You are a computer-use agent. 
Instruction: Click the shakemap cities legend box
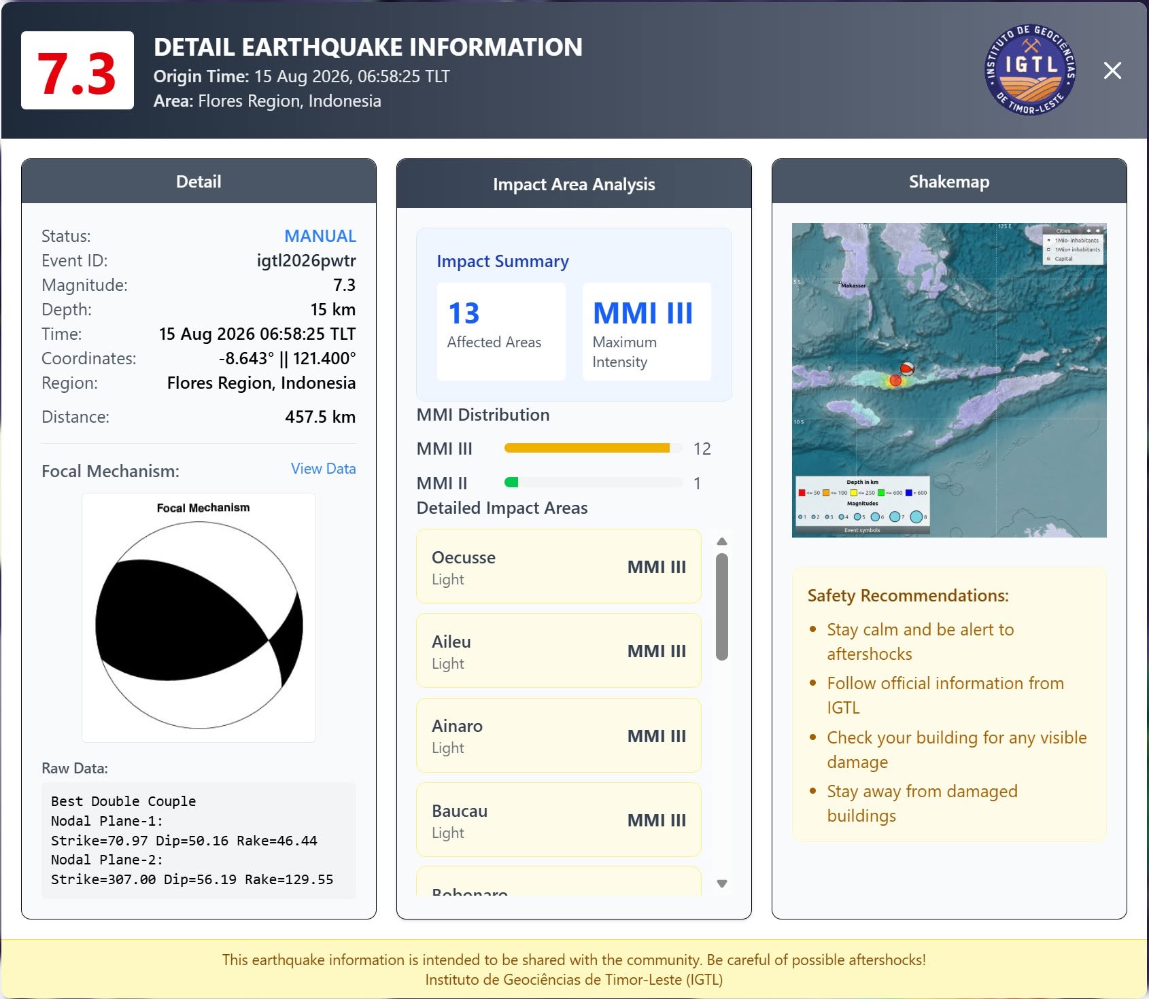(x=1074, y=245)
